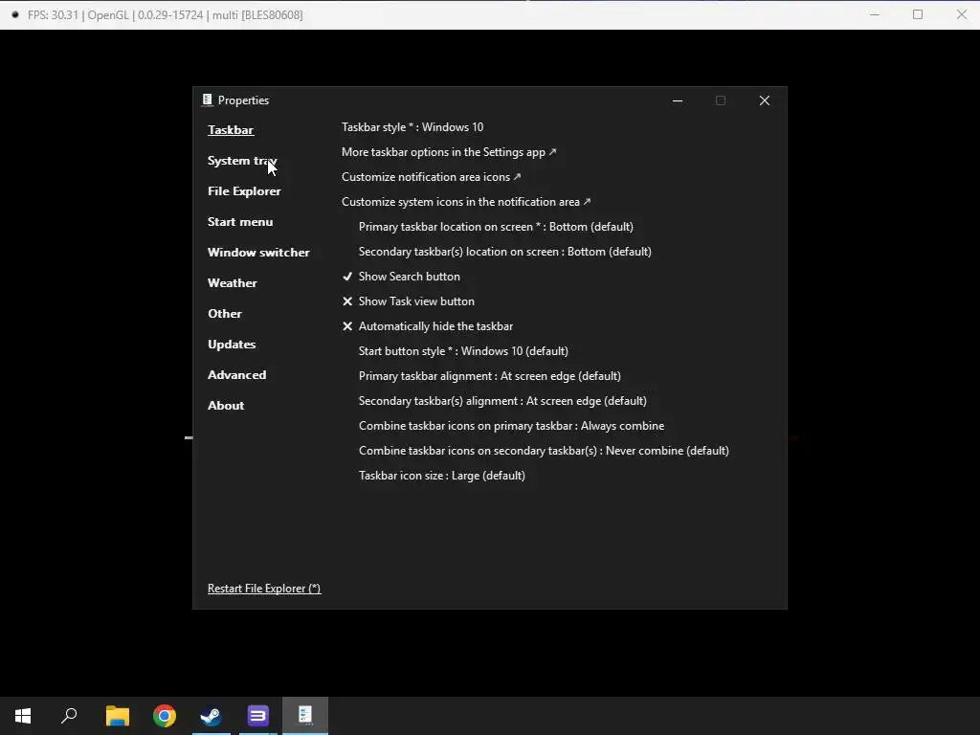Image resolution: width=980 pixels, height=735 pixels.
Task: Open Steam from the taskbar
Action: [x=212, y=716]
